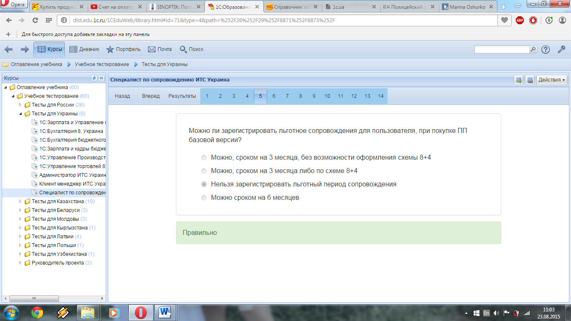Open the Курсы section
The width and height of the screenshot is (571, 321).
(49, 49)
